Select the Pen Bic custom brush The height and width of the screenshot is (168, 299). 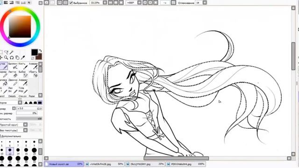pos(13,90)
